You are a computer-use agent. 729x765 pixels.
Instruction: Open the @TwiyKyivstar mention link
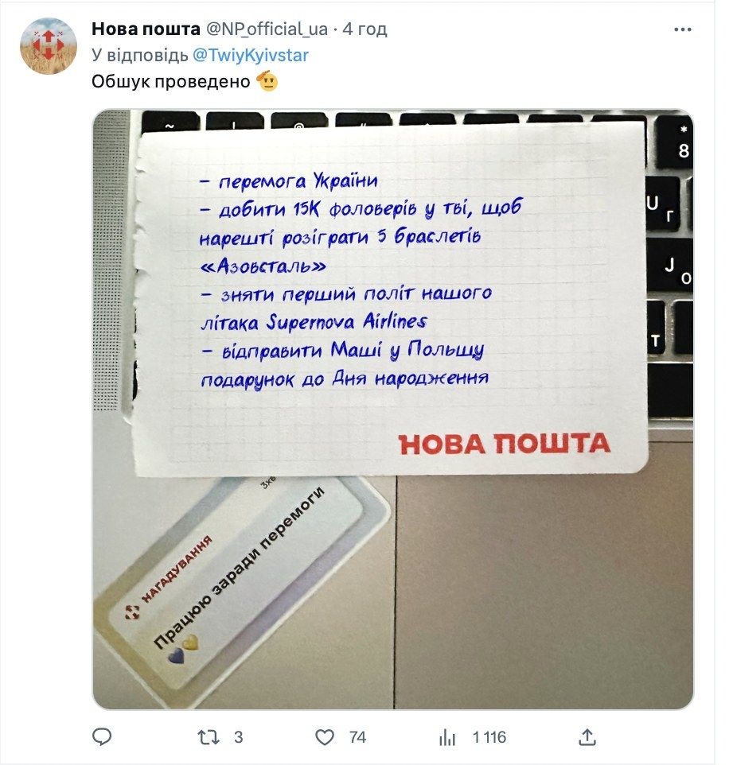click(251, 55)
